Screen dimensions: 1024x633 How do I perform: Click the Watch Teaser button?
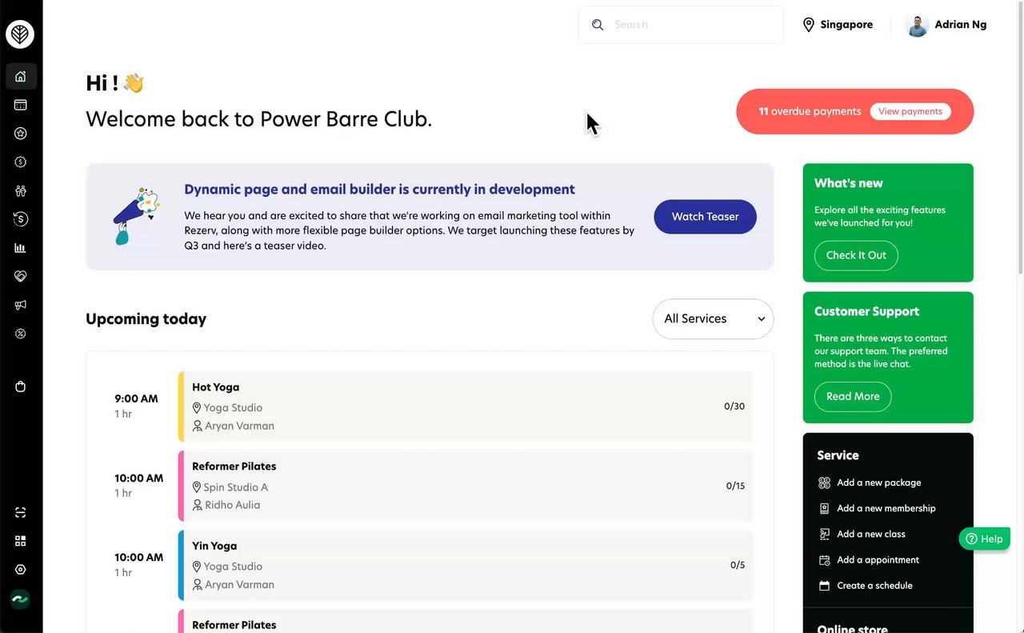(705, 217)
